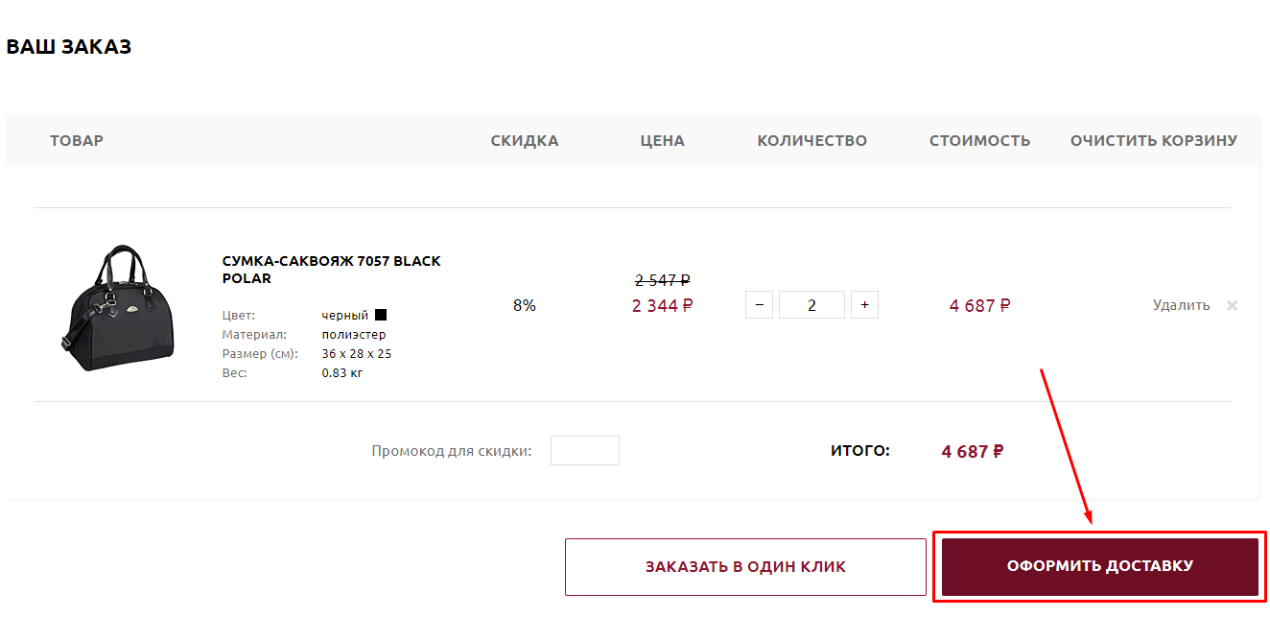The width and height of the screenshot is (1270, 641).
Task: Select the ТОВАР column header
Action: 77,140
